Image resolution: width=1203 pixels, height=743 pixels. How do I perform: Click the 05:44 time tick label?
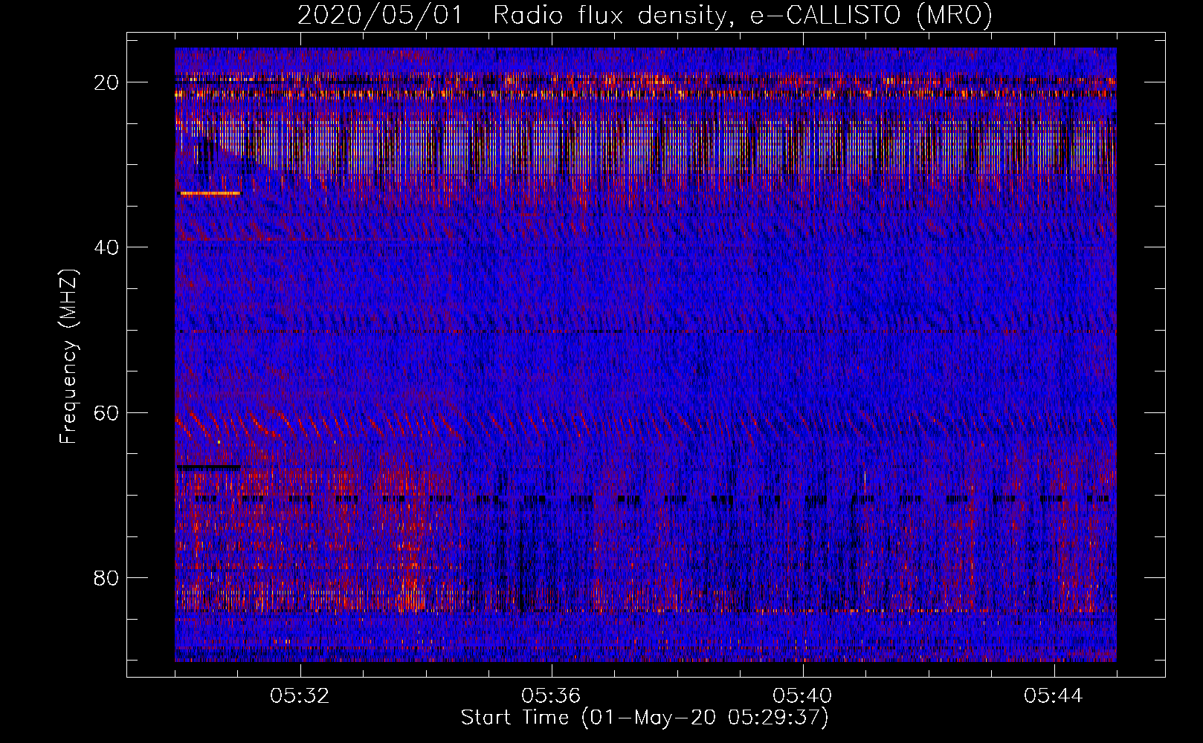click(1054, 696)
